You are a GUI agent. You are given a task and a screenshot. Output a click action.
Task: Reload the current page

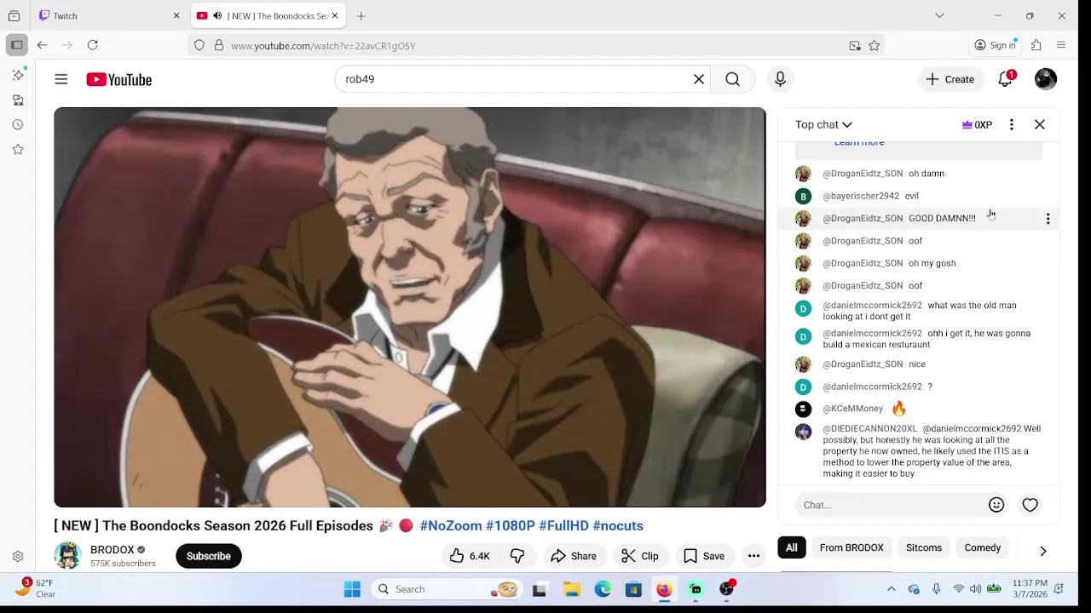click(x=93, y=45)
